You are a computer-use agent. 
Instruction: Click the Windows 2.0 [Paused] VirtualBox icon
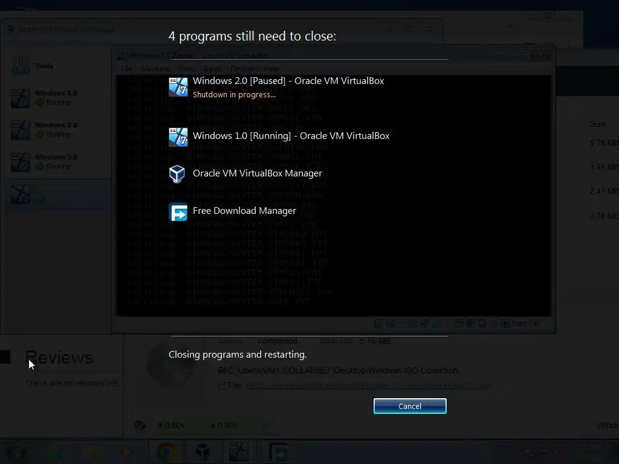(178, 87)
